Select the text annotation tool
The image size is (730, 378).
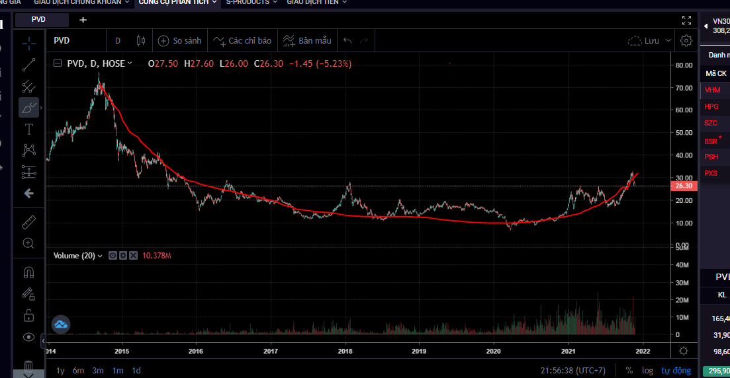(28, 130)
